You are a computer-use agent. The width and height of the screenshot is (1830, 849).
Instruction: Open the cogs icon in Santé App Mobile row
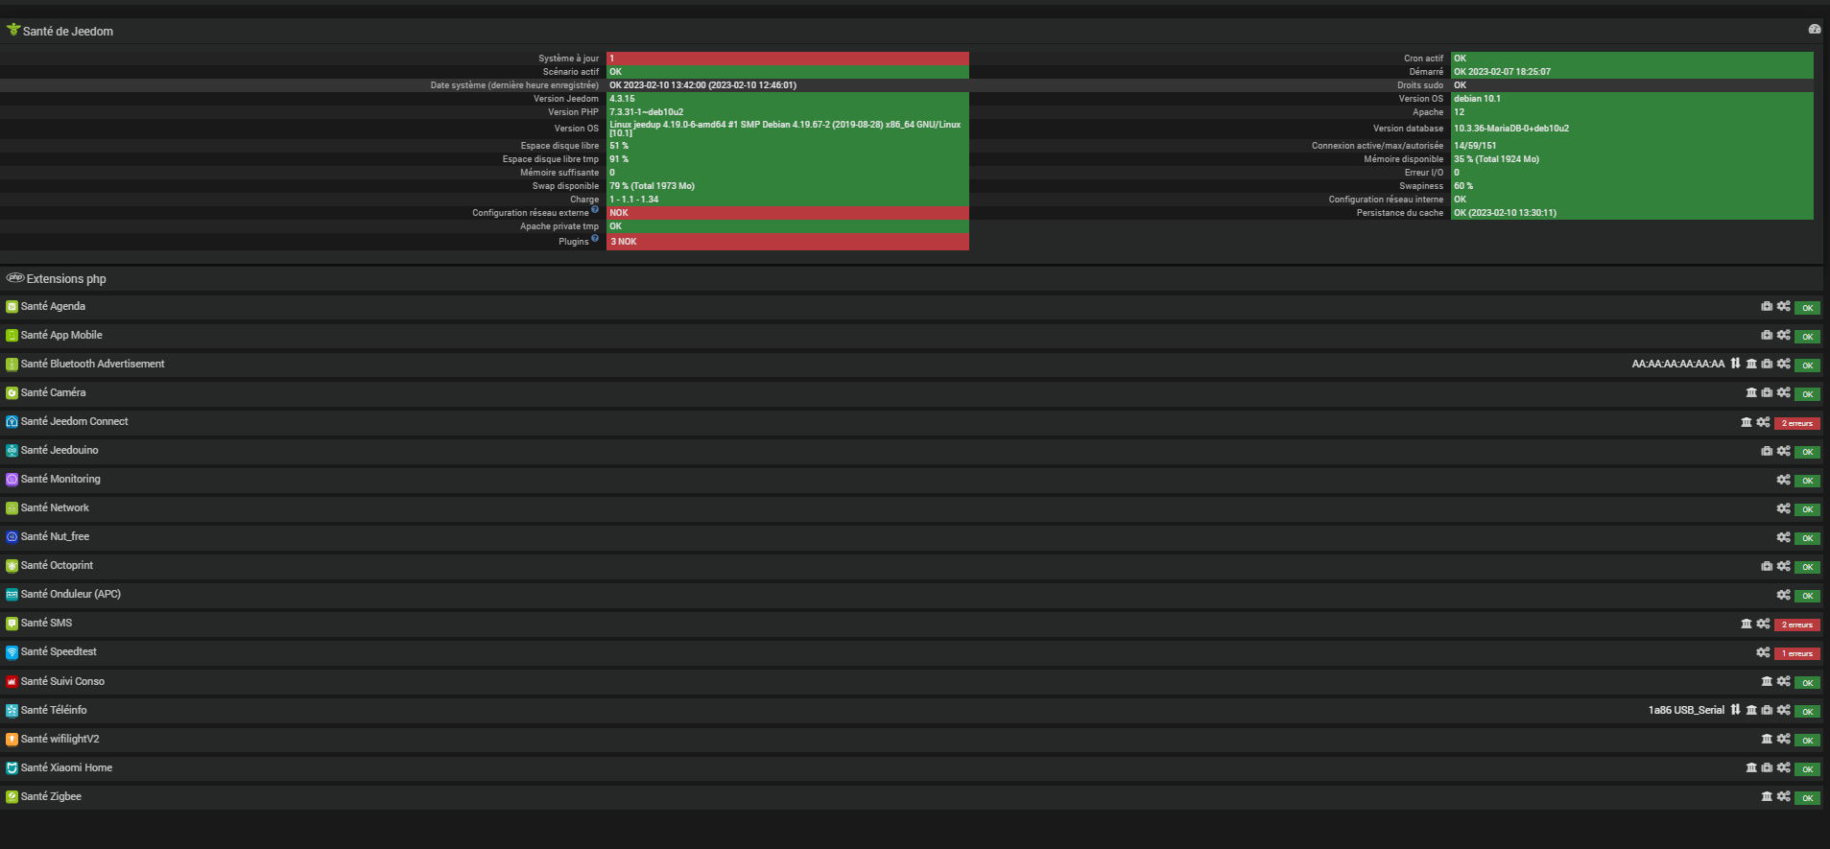click(x=1783, y=336)
